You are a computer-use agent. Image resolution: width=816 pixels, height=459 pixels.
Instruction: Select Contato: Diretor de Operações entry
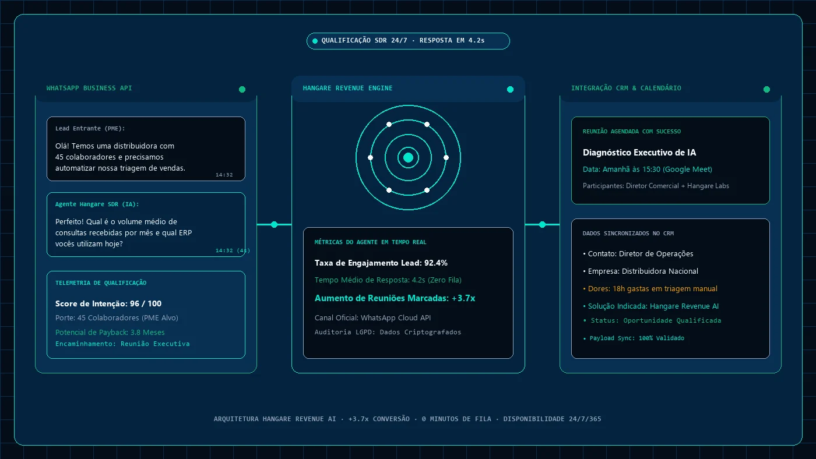(638, 254)
